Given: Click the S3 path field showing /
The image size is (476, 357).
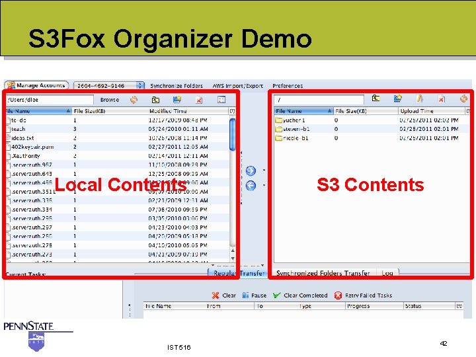Looking at the screenshot, I should click(x=319, y=100).
